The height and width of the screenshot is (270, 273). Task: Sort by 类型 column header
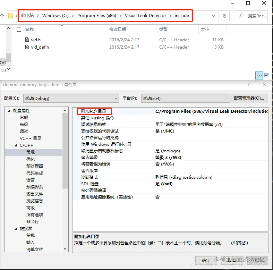coord(163,29)
